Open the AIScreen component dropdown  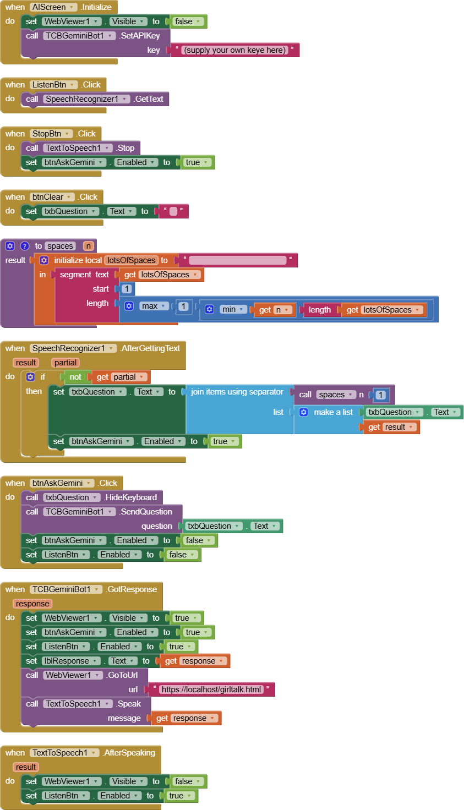coord(53,7)
